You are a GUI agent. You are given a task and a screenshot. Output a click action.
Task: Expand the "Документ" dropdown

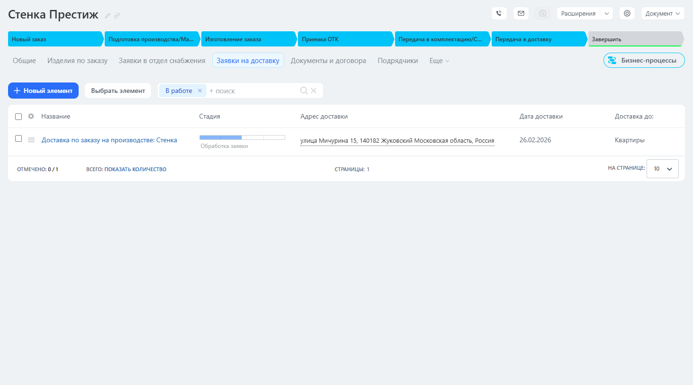[662, 13]
